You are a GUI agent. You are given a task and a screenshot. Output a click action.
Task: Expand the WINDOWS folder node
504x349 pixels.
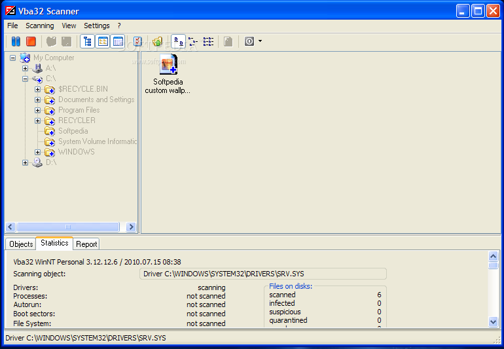point(37,153)
